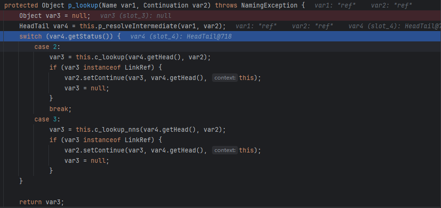
Task: Click the break statement
Action: click(60, 109)
